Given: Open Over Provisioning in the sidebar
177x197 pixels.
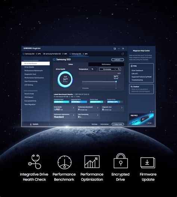Looking at the screenshot, I should (x=31, y=81).
